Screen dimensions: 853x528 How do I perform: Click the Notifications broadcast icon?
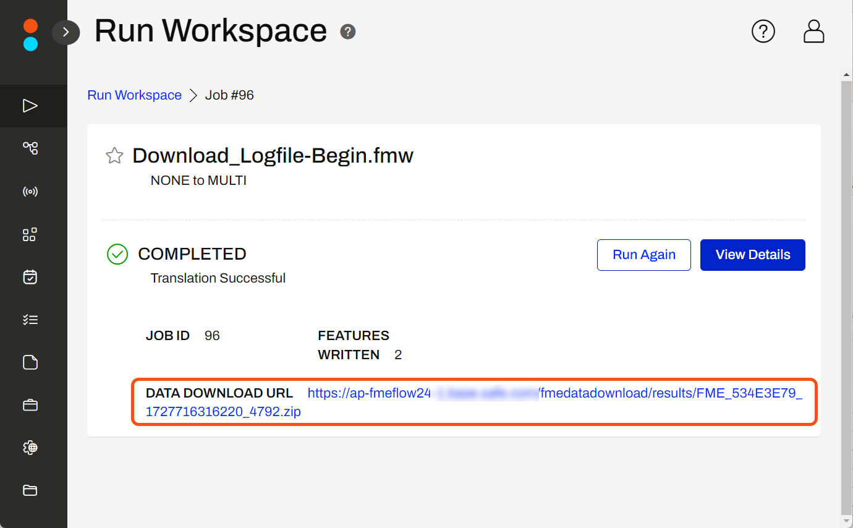tap(30, 191)
